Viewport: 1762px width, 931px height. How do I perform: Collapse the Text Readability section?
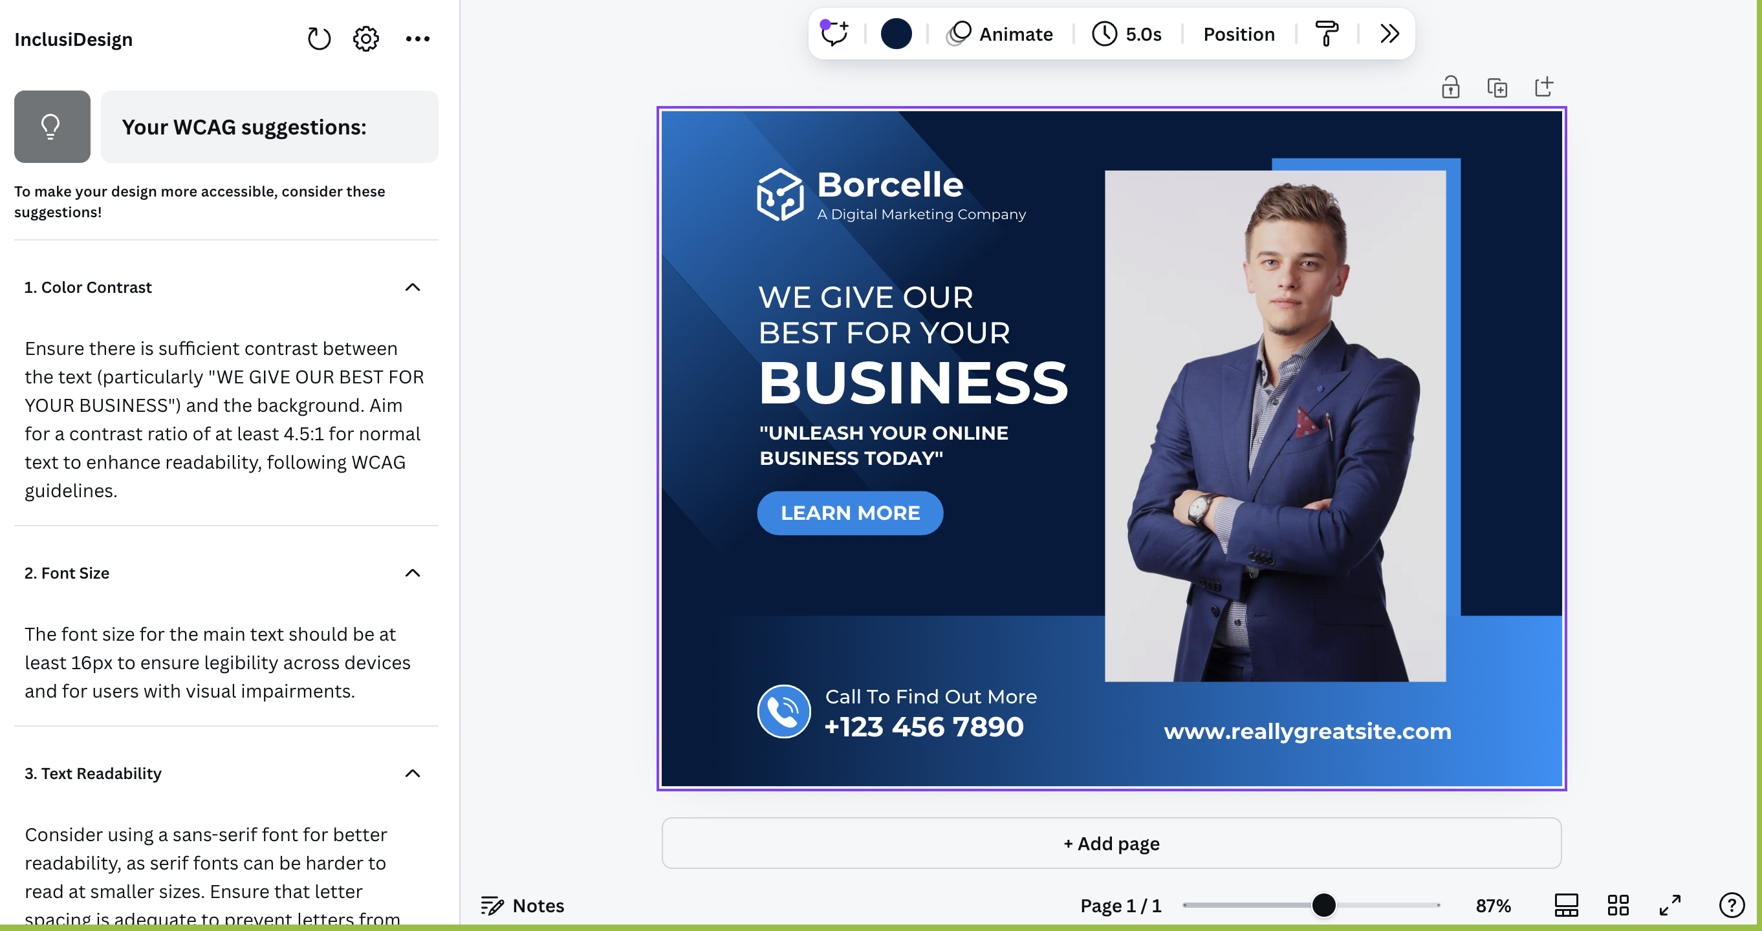pos(413,773)
